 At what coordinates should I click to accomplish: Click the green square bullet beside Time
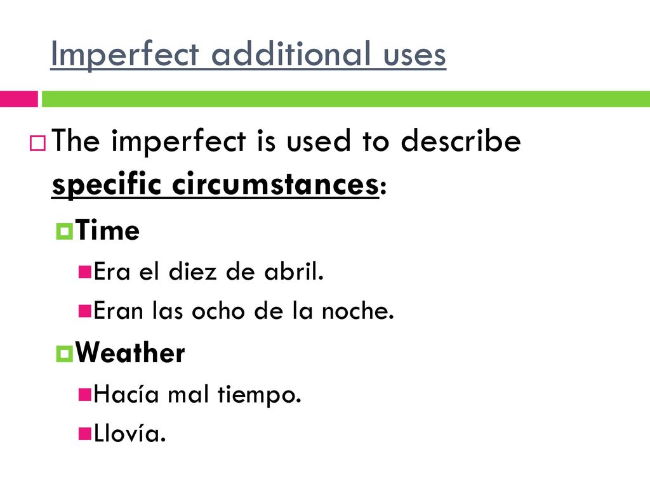(x=64, y=231)
